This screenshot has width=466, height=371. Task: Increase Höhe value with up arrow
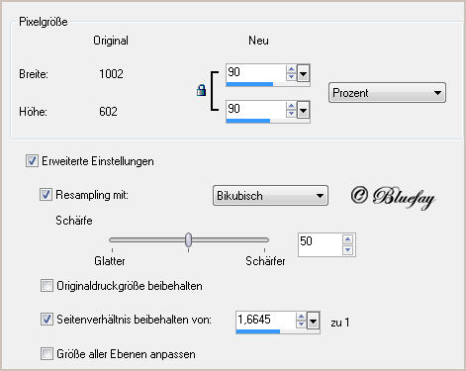pos(291,106)
